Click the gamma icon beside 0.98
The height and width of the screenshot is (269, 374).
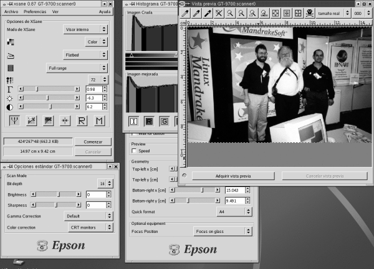pos(10,89)
